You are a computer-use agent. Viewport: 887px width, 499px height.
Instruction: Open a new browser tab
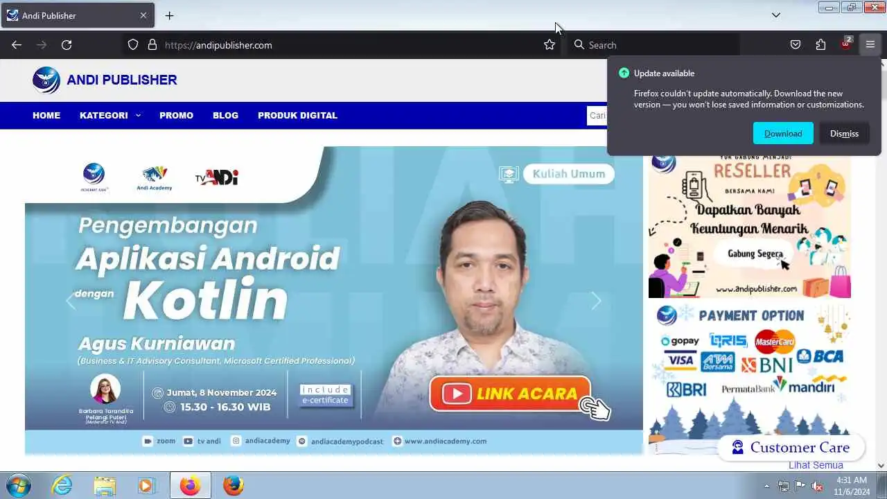(x=169, y=15)
